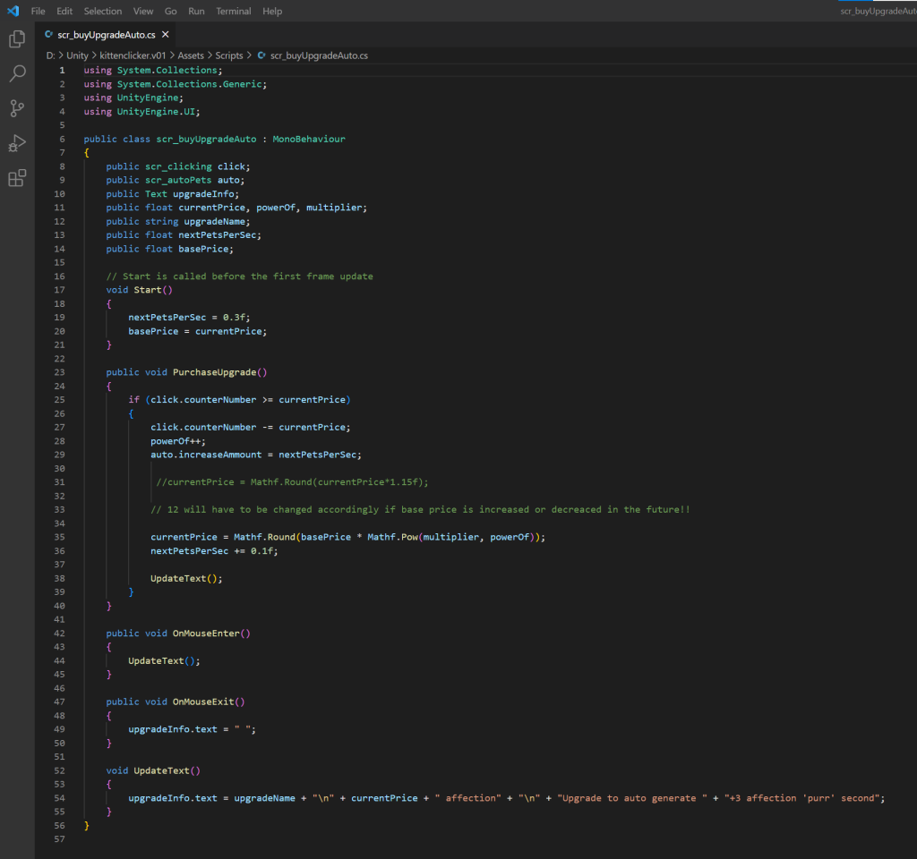Open the Edit menu

pos(64,11)
